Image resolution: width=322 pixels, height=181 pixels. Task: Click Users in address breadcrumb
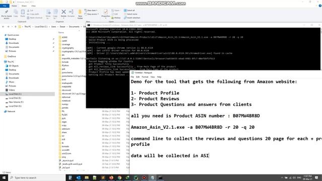[x=54, y=27]
